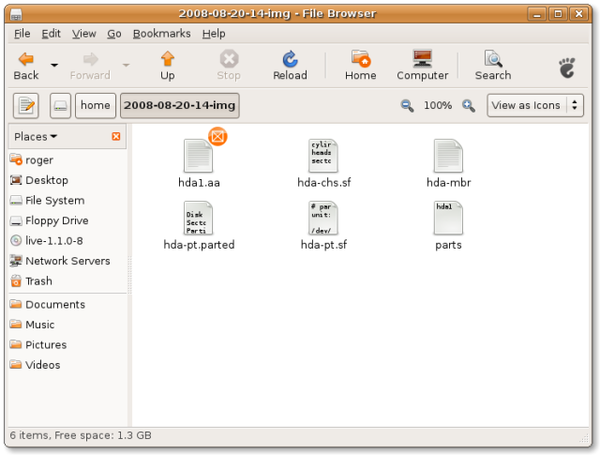Navigate to the home path button
The image size is (600, 455).
click(x=96, y=105)
